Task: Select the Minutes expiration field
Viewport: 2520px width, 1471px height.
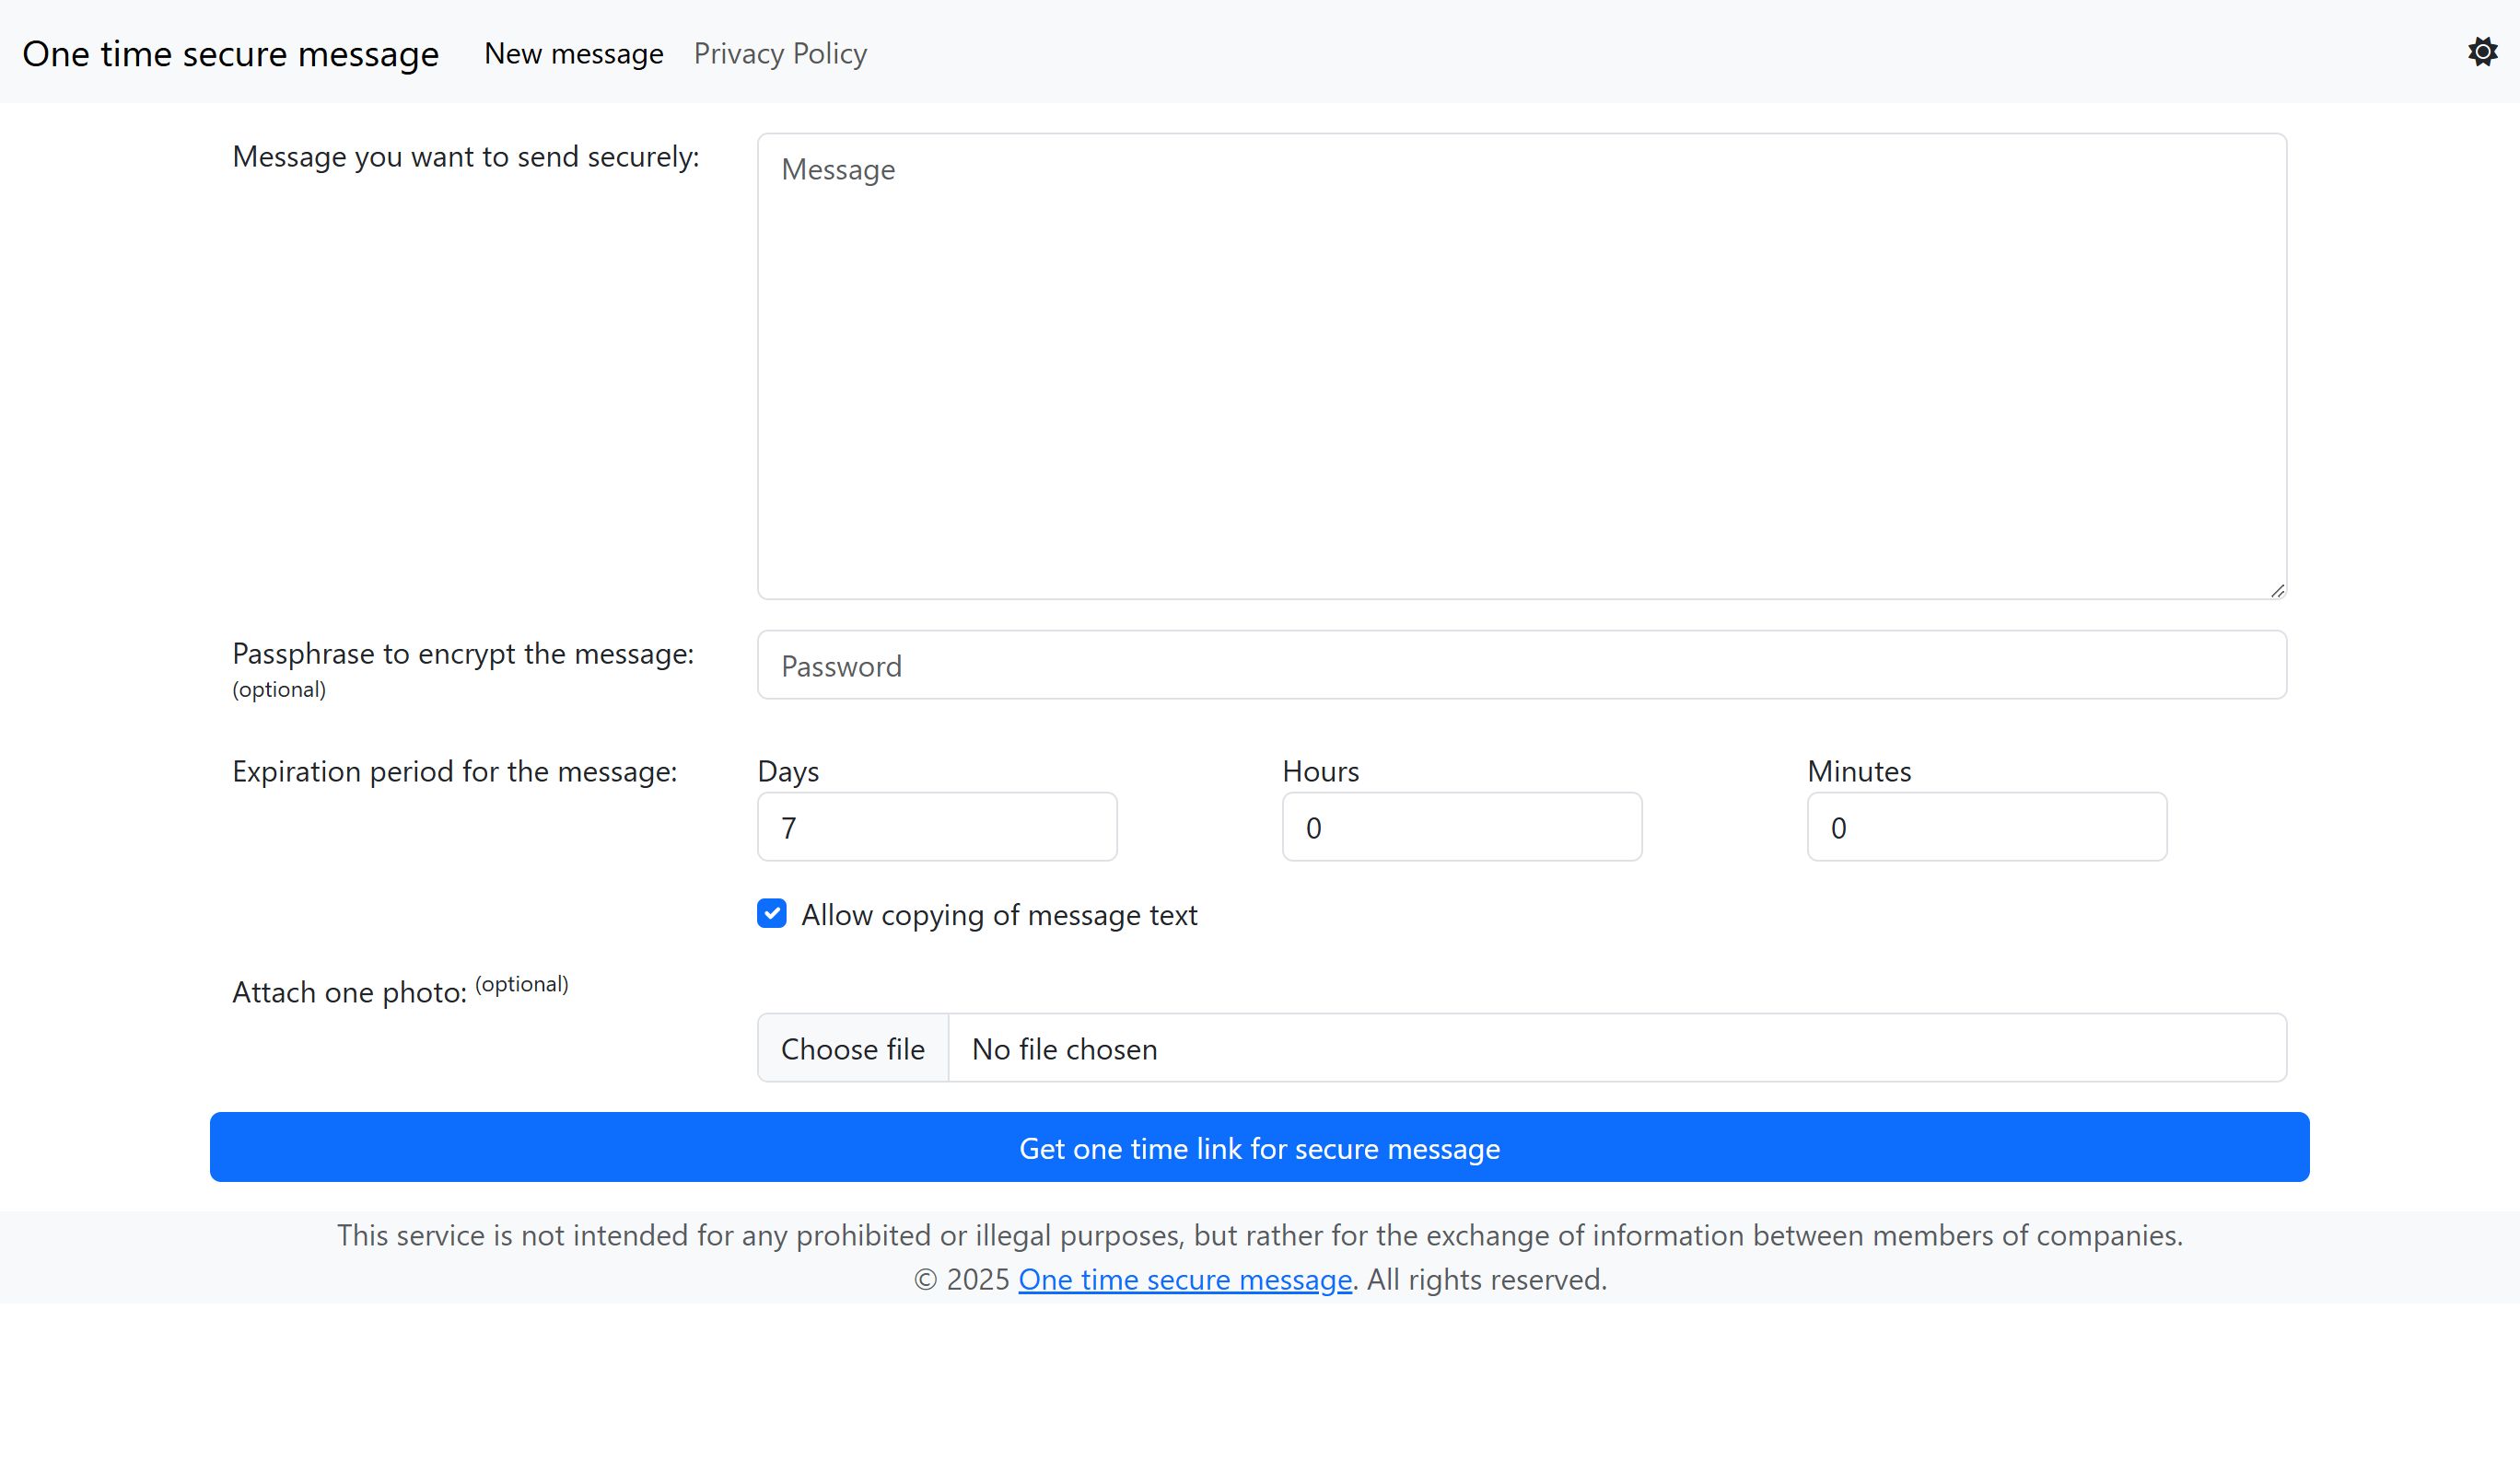Action: pyautogui.click(x=1986, y=828)
